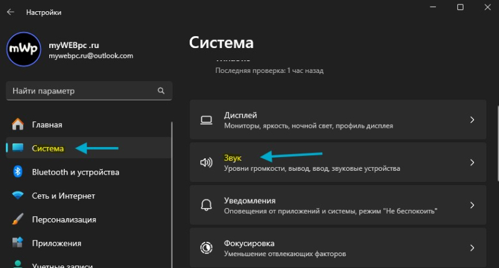Click the mywebpc.ru@outlook.com account email

(x=91, y=55)
